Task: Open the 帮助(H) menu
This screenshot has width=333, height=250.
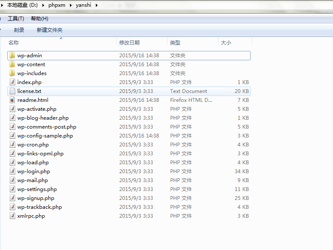Action: 39,19
